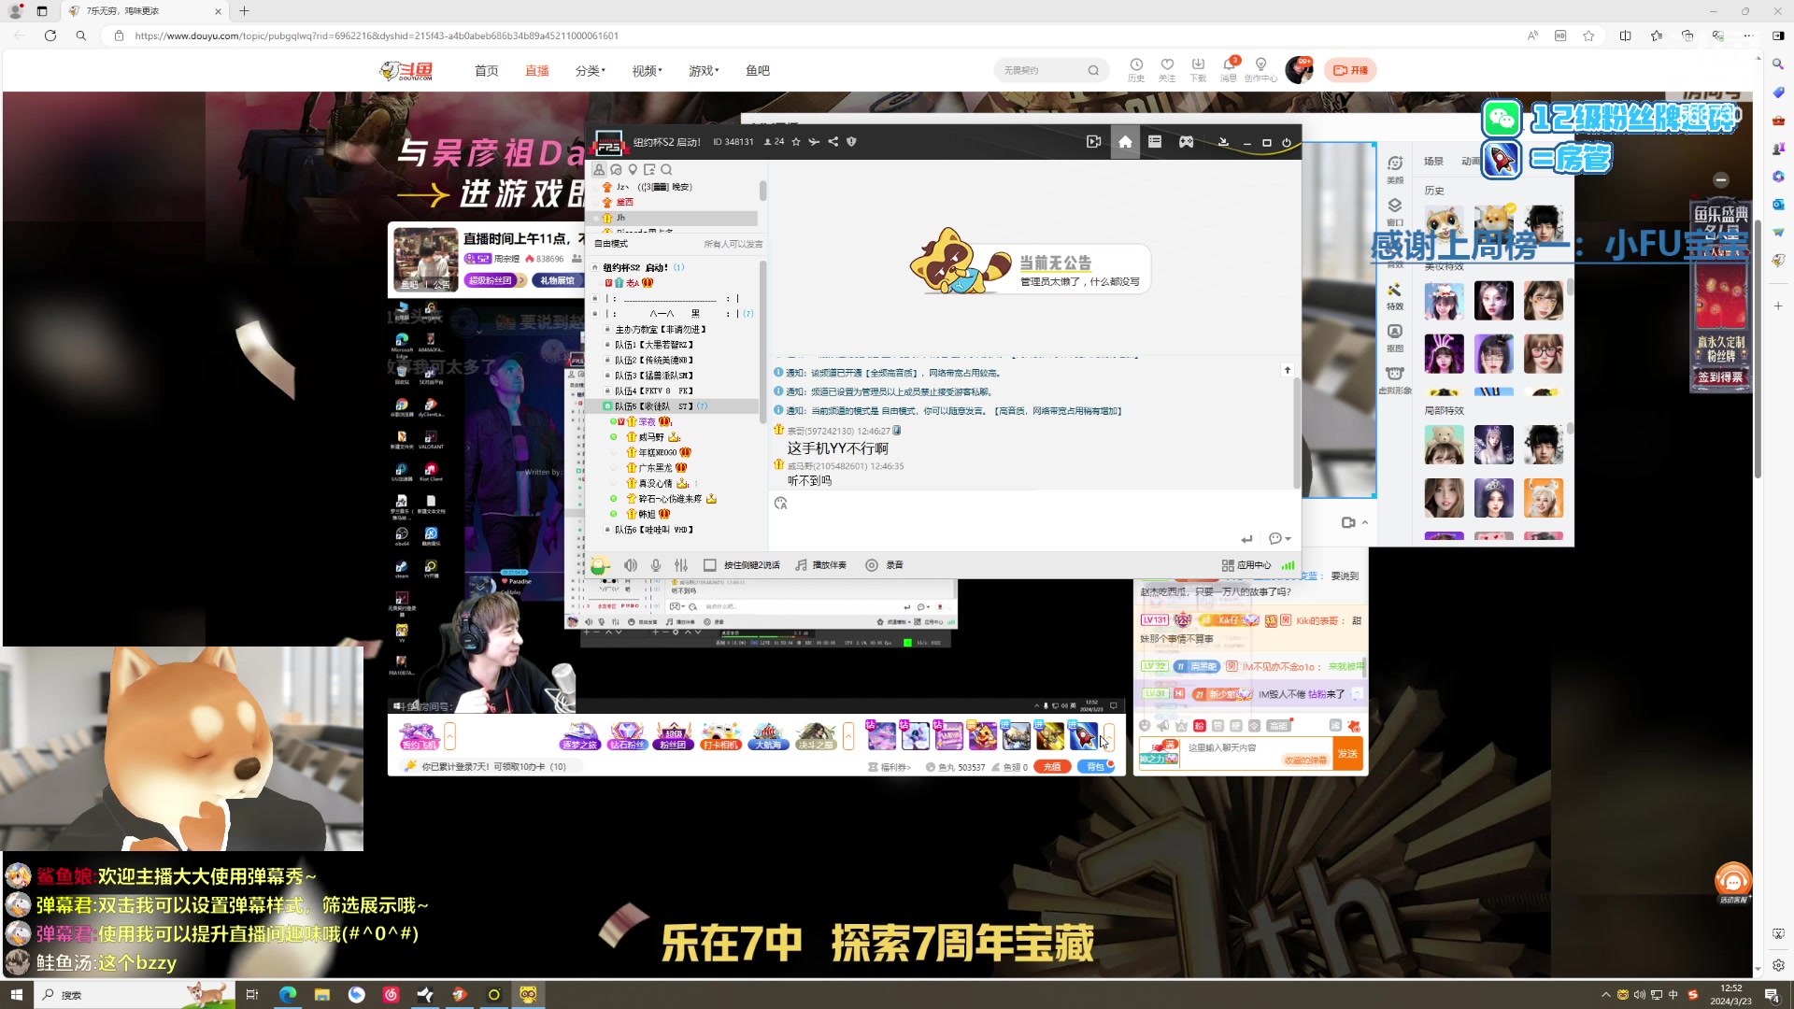
Task: Click the YY speaker volume icon
Action: tap(631, 565)
